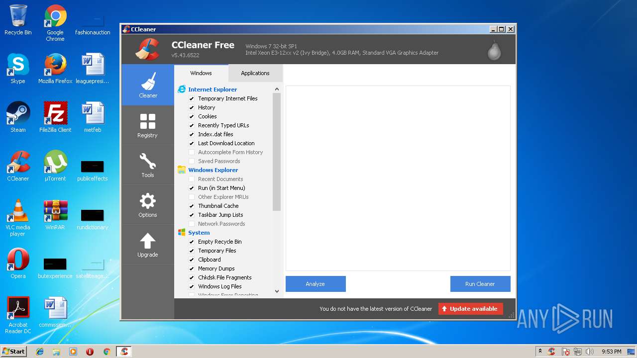Click the System Windows flag category icon
The image size is (637, 358).
coord(182,233)
